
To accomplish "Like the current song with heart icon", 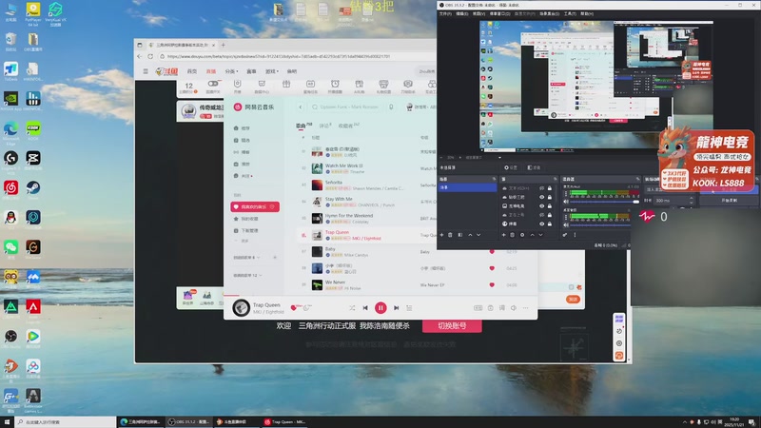I will coord(293,307).
